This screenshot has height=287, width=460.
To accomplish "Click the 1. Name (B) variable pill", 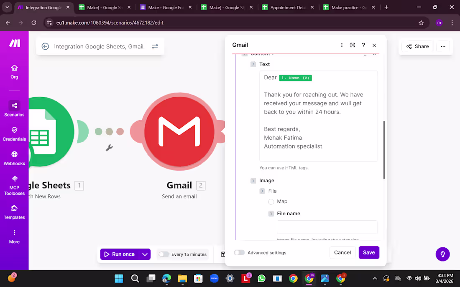I will click(x=295, y=78).
